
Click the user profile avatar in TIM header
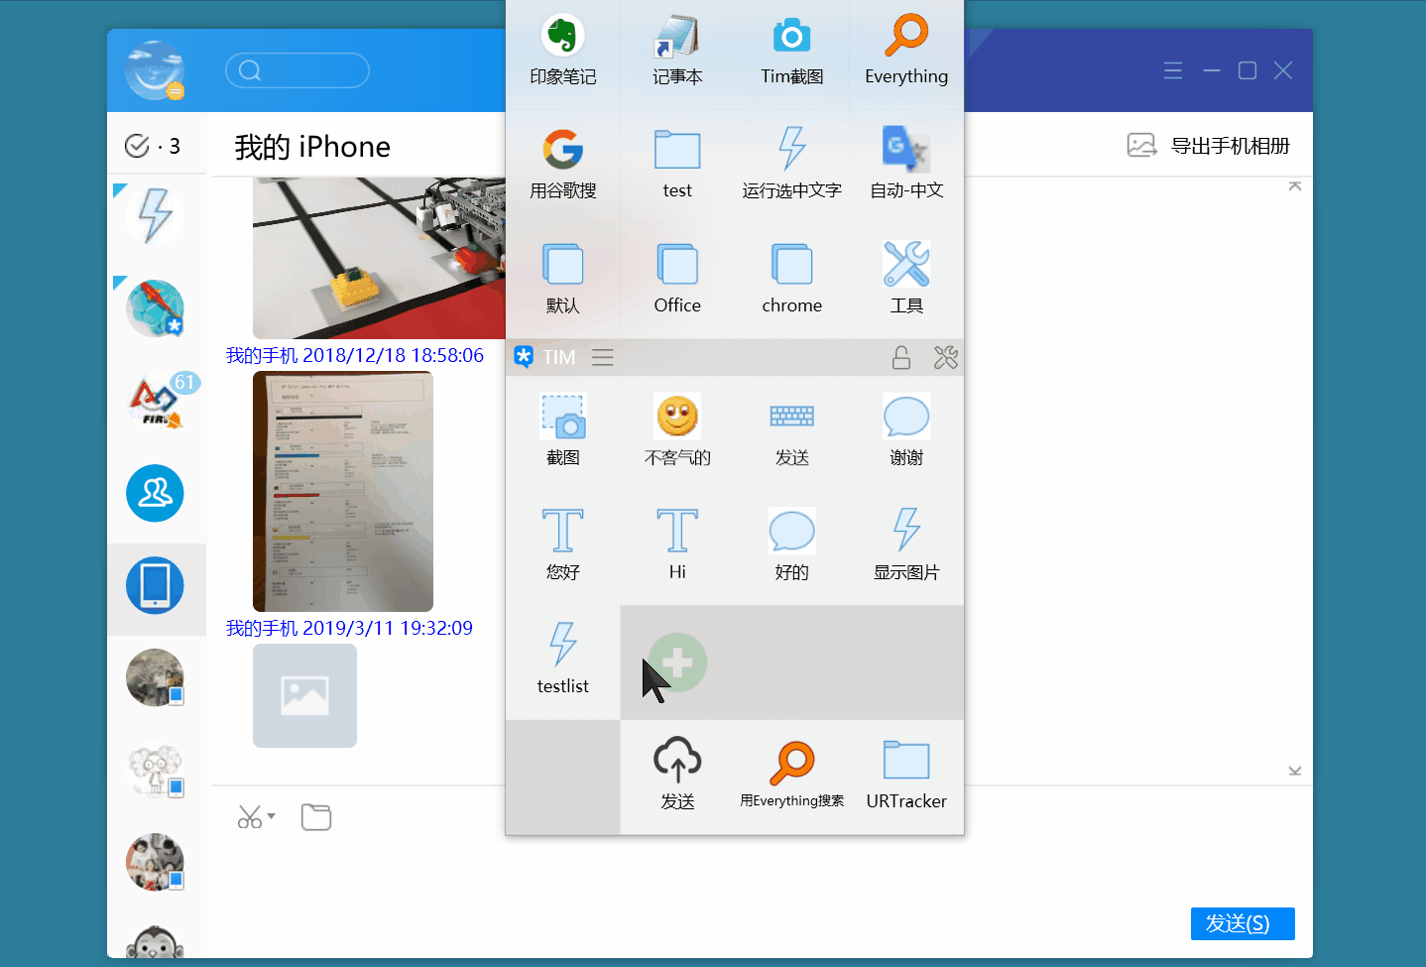[x=155, y=70]
